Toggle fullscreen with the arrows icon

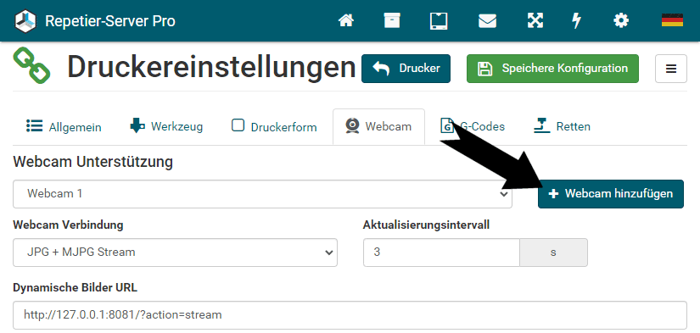pos(535,20)
